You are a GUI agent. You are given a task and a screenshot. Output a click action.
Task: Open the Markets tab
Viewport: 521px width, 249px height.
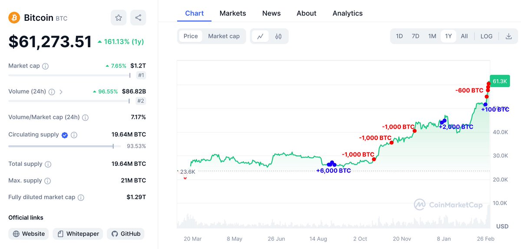[x=233, y=13]
